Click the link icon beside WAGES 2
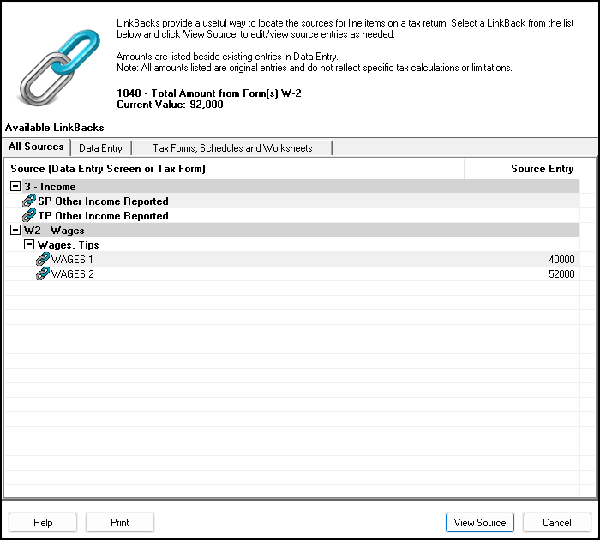Viewport: 600px width, 540px height. (x=42, y=274)
